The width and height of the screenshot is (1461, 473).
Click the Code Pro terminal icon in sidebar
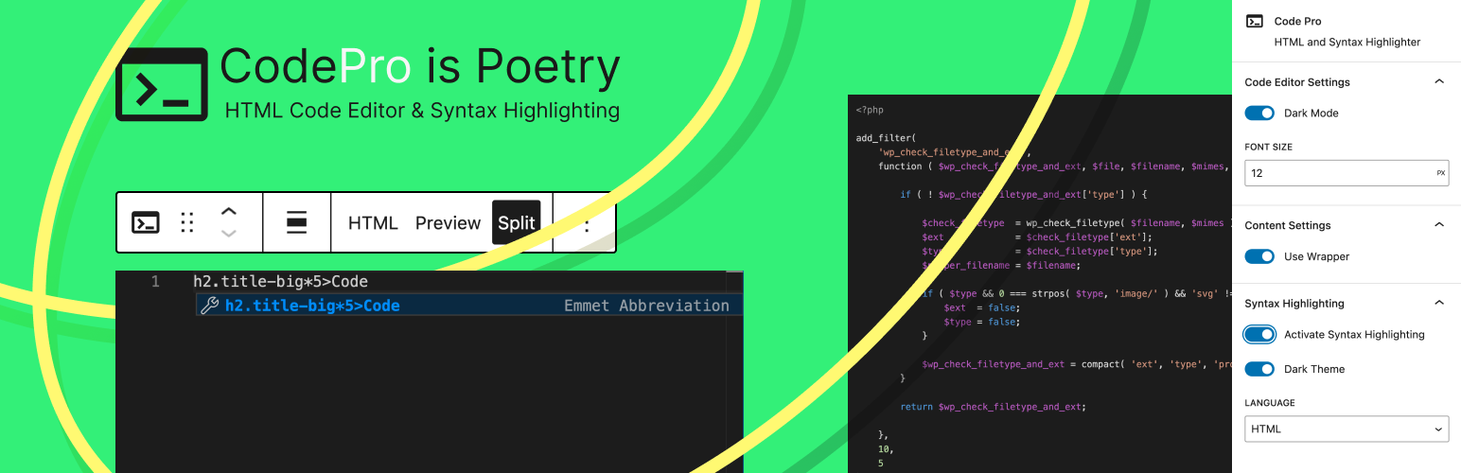coord(1255,21)
